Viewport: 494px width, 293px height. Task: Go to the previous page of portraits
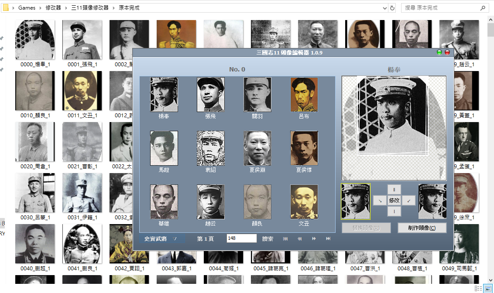pos(300,239)
